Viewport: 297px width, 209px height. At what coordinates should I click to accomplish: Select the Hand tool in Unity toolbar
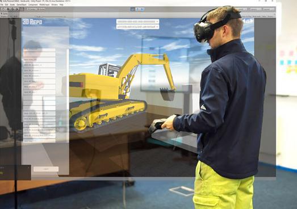pyautogui.click(x=3, y=9)
